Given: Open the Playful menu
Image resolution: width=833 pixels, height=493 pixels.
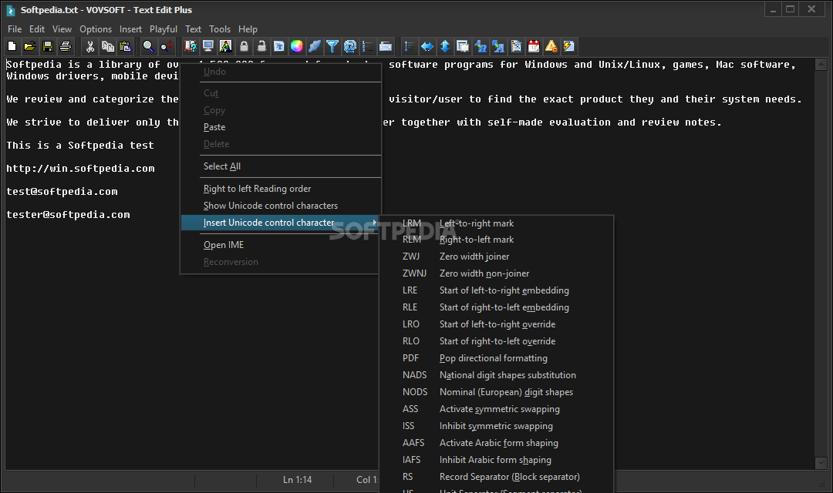Looking at the screenshot, I should point(163,29).
